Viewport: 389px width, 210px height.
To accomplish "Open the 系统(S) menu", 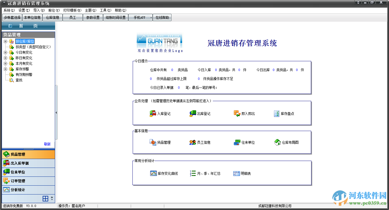I will click(9, 10).
